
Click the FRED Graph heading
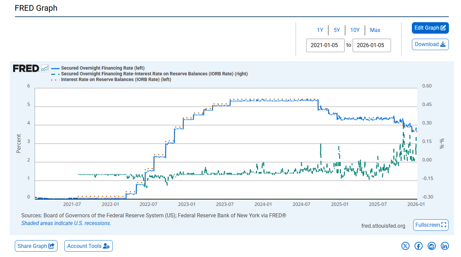click(36, 8)
